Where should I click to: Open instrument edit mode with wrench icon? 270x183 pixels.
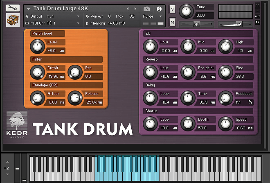[x=13, y=8]
